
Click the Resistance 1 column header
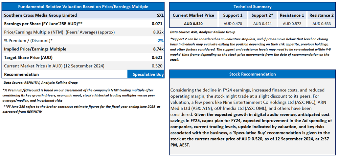(x=292, y=15)
